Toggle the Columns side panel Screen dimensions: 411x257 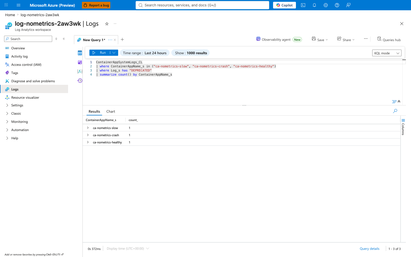pos(403,127)
